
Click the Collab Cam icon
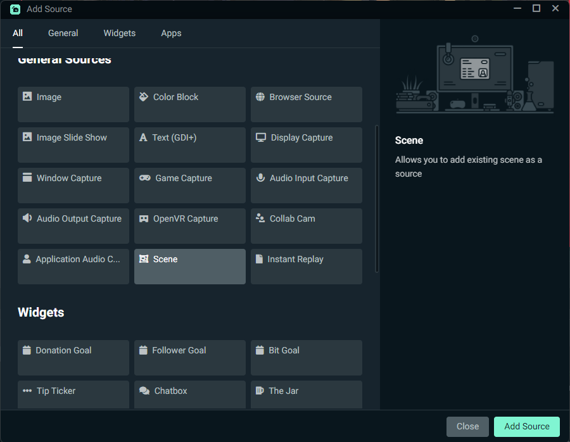pyautogui.click(x=260, y=218)
